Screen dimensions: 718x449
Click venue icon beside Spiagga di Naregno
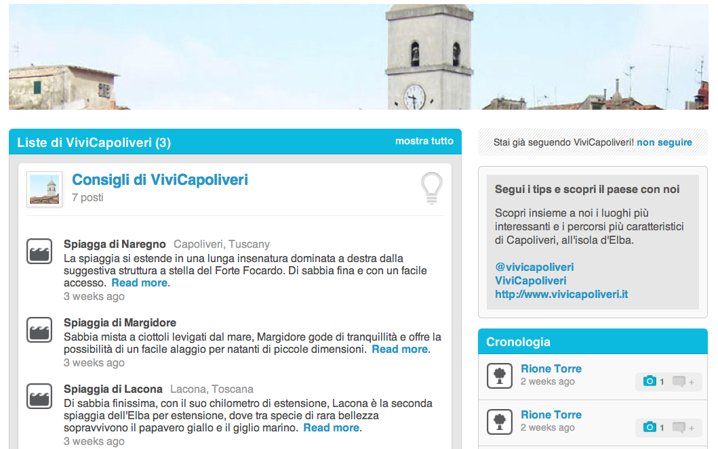pyautogui.click(x=39, y=251)
